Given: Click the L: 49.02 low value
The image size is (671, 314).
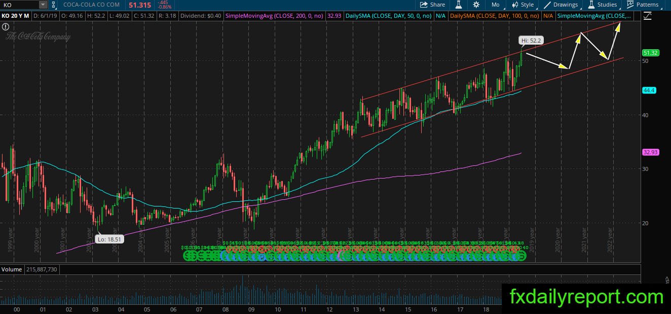Looking at the screenshot, I should (120, 16).
